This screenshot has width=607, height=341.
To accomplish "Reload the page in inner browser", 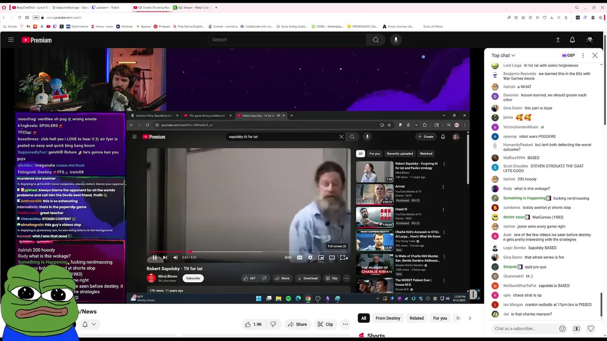I will point(147,125).
